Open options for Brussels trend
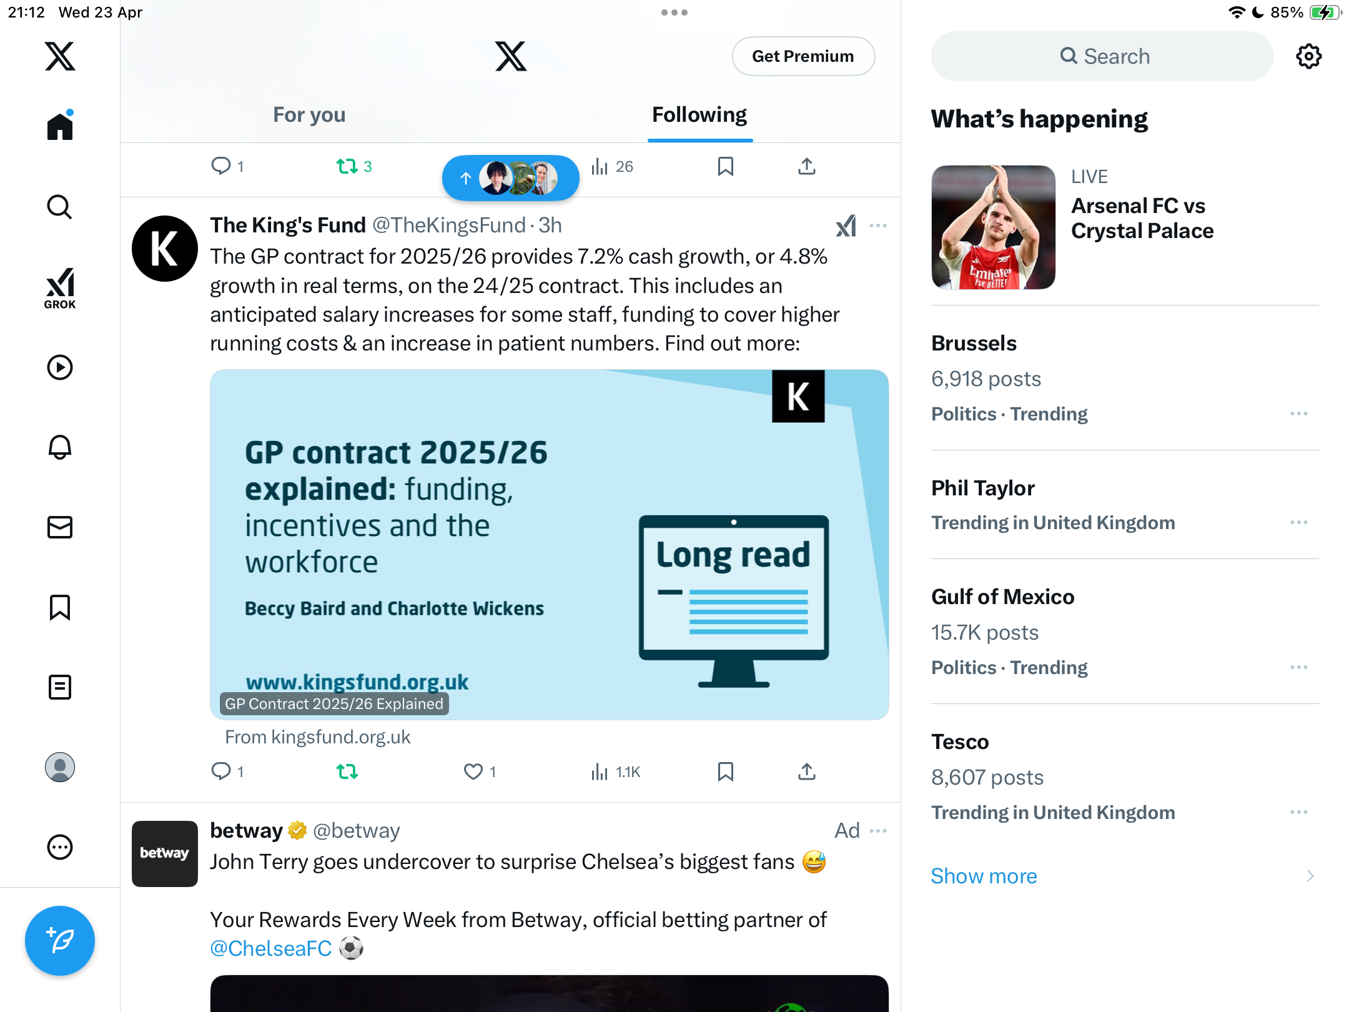This screenshot has width=1349, height=1012. (x=1298, y=414)
